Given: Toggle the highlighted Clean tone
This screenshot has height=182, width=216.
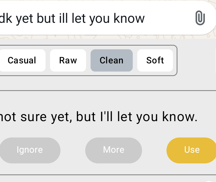Looking at the screenshot, I should click(x=111, y=60).
